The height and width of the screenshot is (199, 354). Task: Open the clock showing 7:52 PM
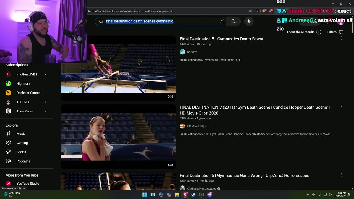340,195
